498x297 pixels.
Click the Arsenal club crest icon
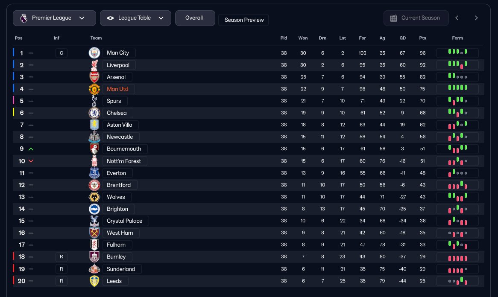94,77
